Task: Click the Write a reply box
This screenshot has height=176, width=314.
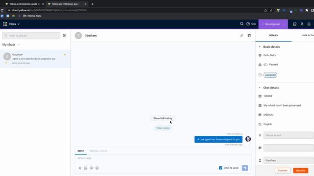Action: click(162, 158)
